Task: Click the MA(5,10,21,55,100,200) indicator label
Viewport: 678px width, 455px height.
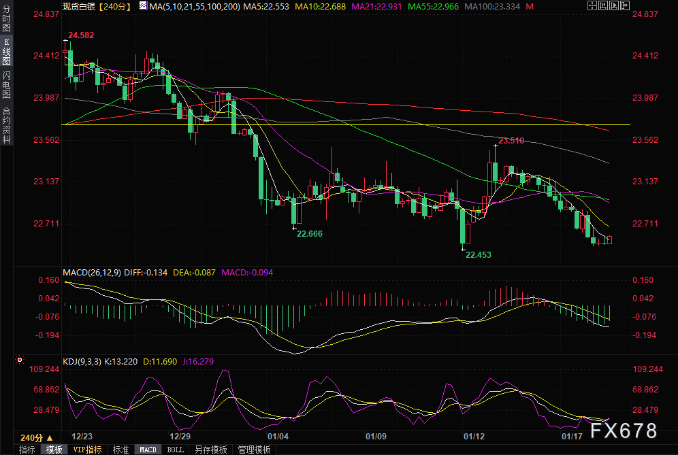Action: click(x=195, y=7)
